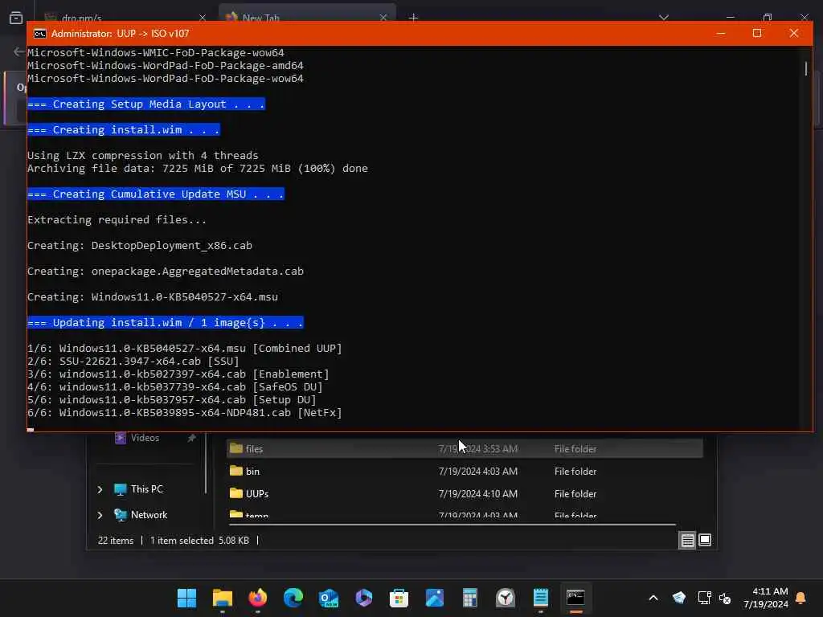Switch Explorer to large icons view
This screenshot has width=823, height=617.
(705, 540)
